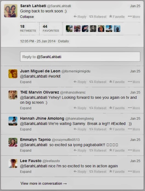Favorite THE Marvin Olivarez's reply
Viewport: 145px width, 191px height.
tap(117, 108)
